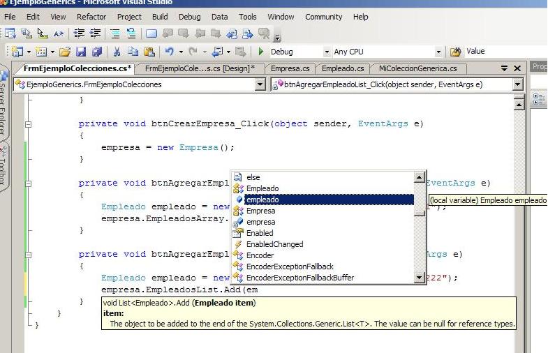Open the Refactor menu
The height and width of the screenshot is (353, 548).
(x=91, y=17)
